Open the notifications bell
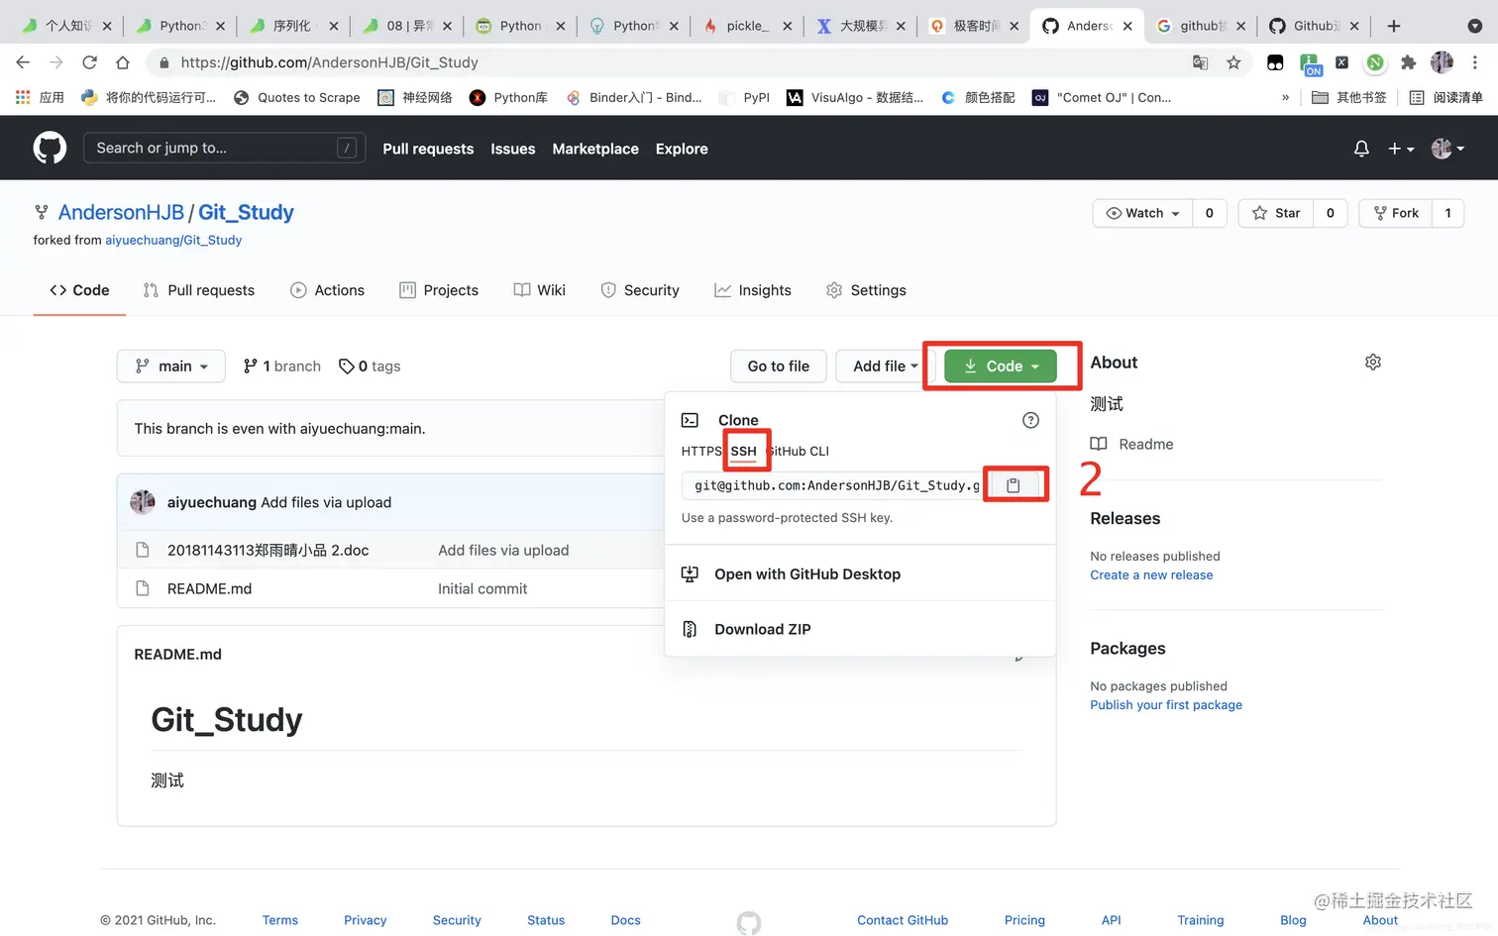The width and height of the screenshot is (1498, 936). [1361, 149]
